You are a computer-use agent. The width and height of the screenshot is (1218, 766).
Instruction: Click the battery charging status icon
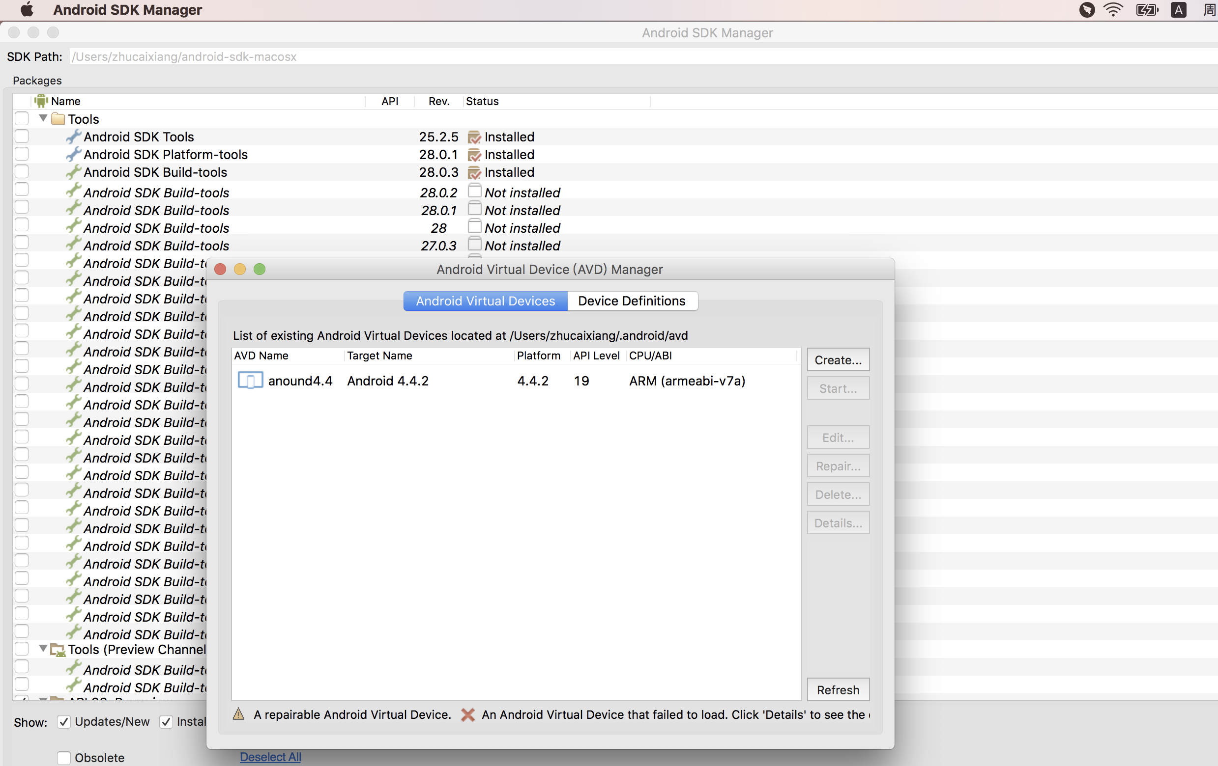pos(1147,10)
